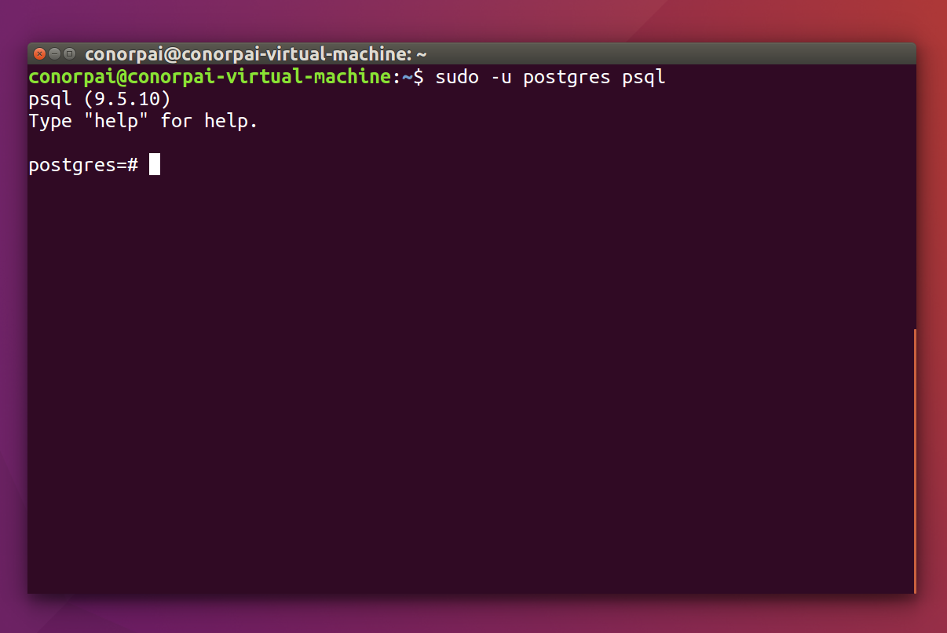
Task: Click the 'Type "help" for help.' line
Action: tap(143, 121)
